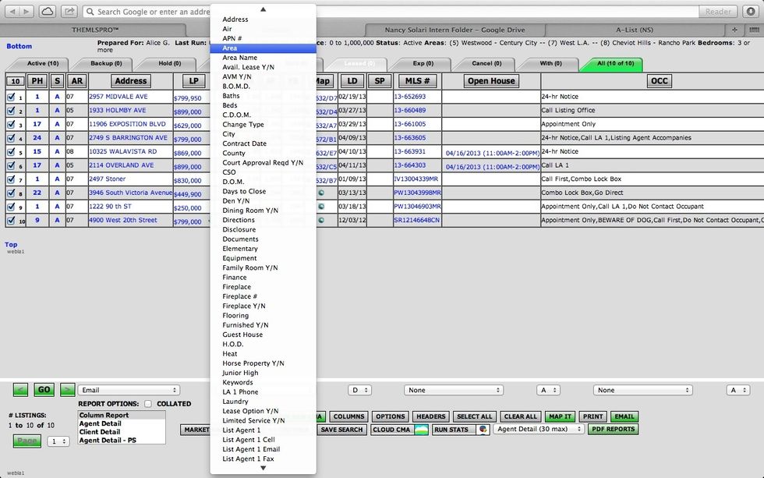Select Baths in the field list
Screen dimensions: 764x478
coord(264,96)
